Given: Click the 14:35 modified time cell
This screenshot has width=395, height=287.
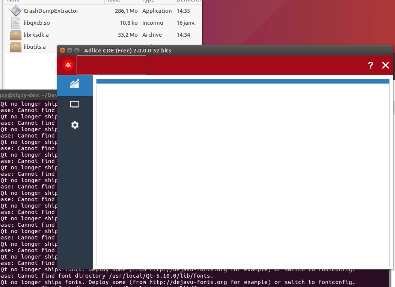Looking at the screenshot, I should tap(183, 11).
